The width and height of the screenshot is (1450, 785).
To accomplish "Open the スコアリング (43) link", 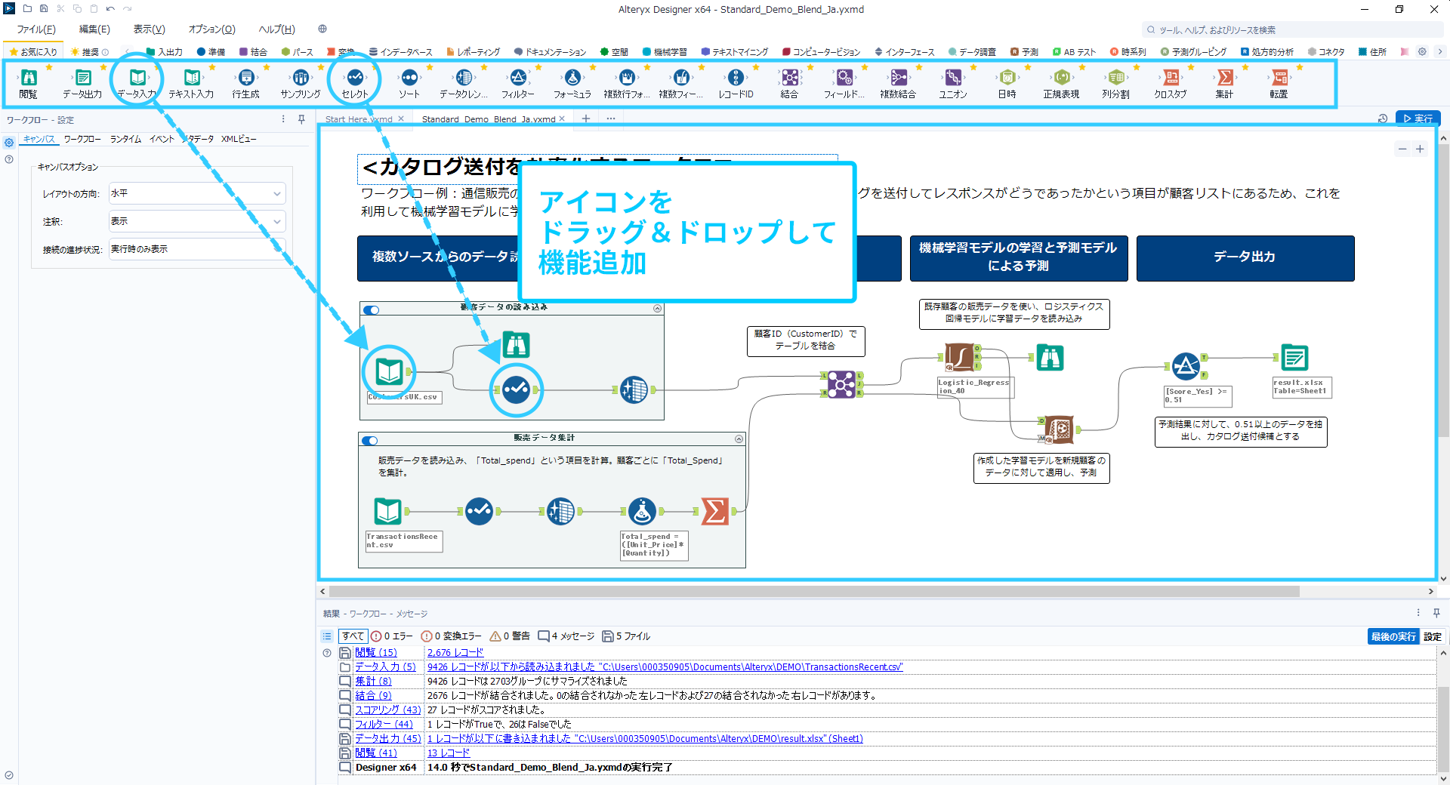I will click(387, 710).
